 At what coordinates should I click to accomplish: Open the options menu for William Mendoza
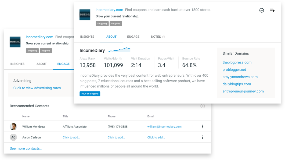(203, 126)
